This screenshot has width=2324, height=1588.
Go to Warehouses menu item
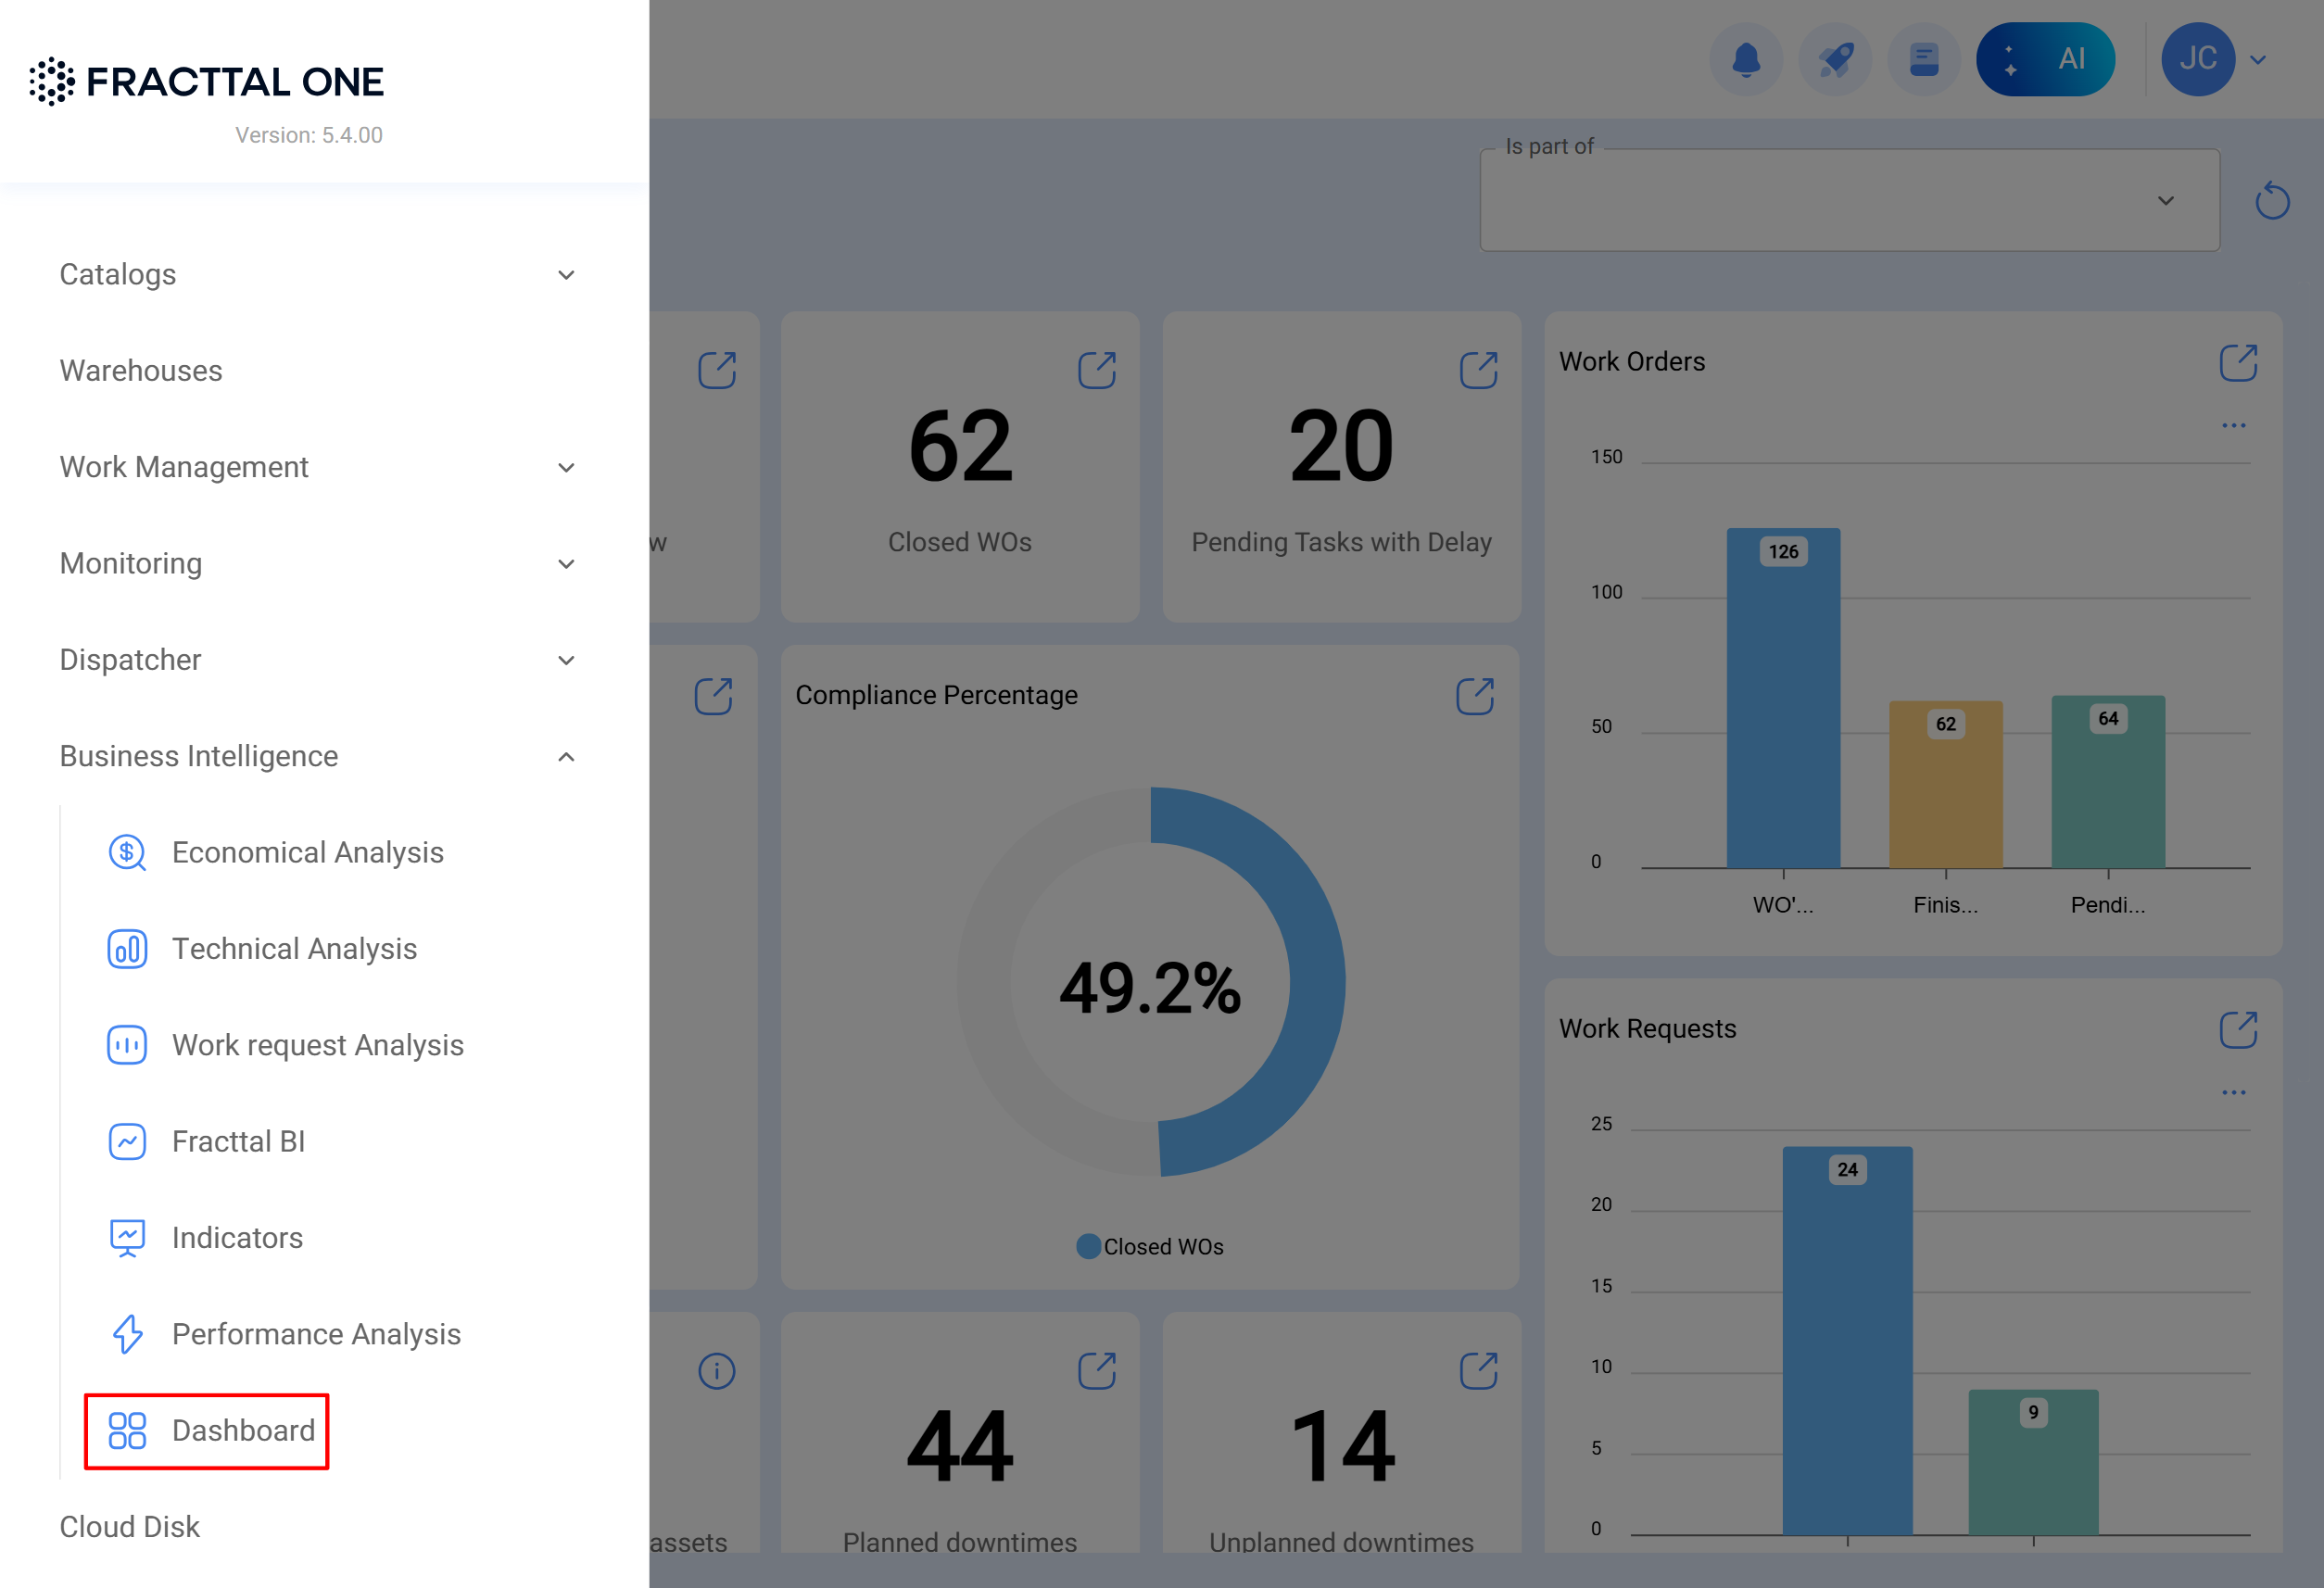pyautogui.click(x=141, y=370)
